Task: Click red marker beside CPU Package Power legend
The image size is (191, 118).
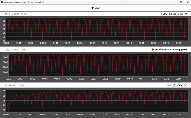Action: [x=162, y=14]
